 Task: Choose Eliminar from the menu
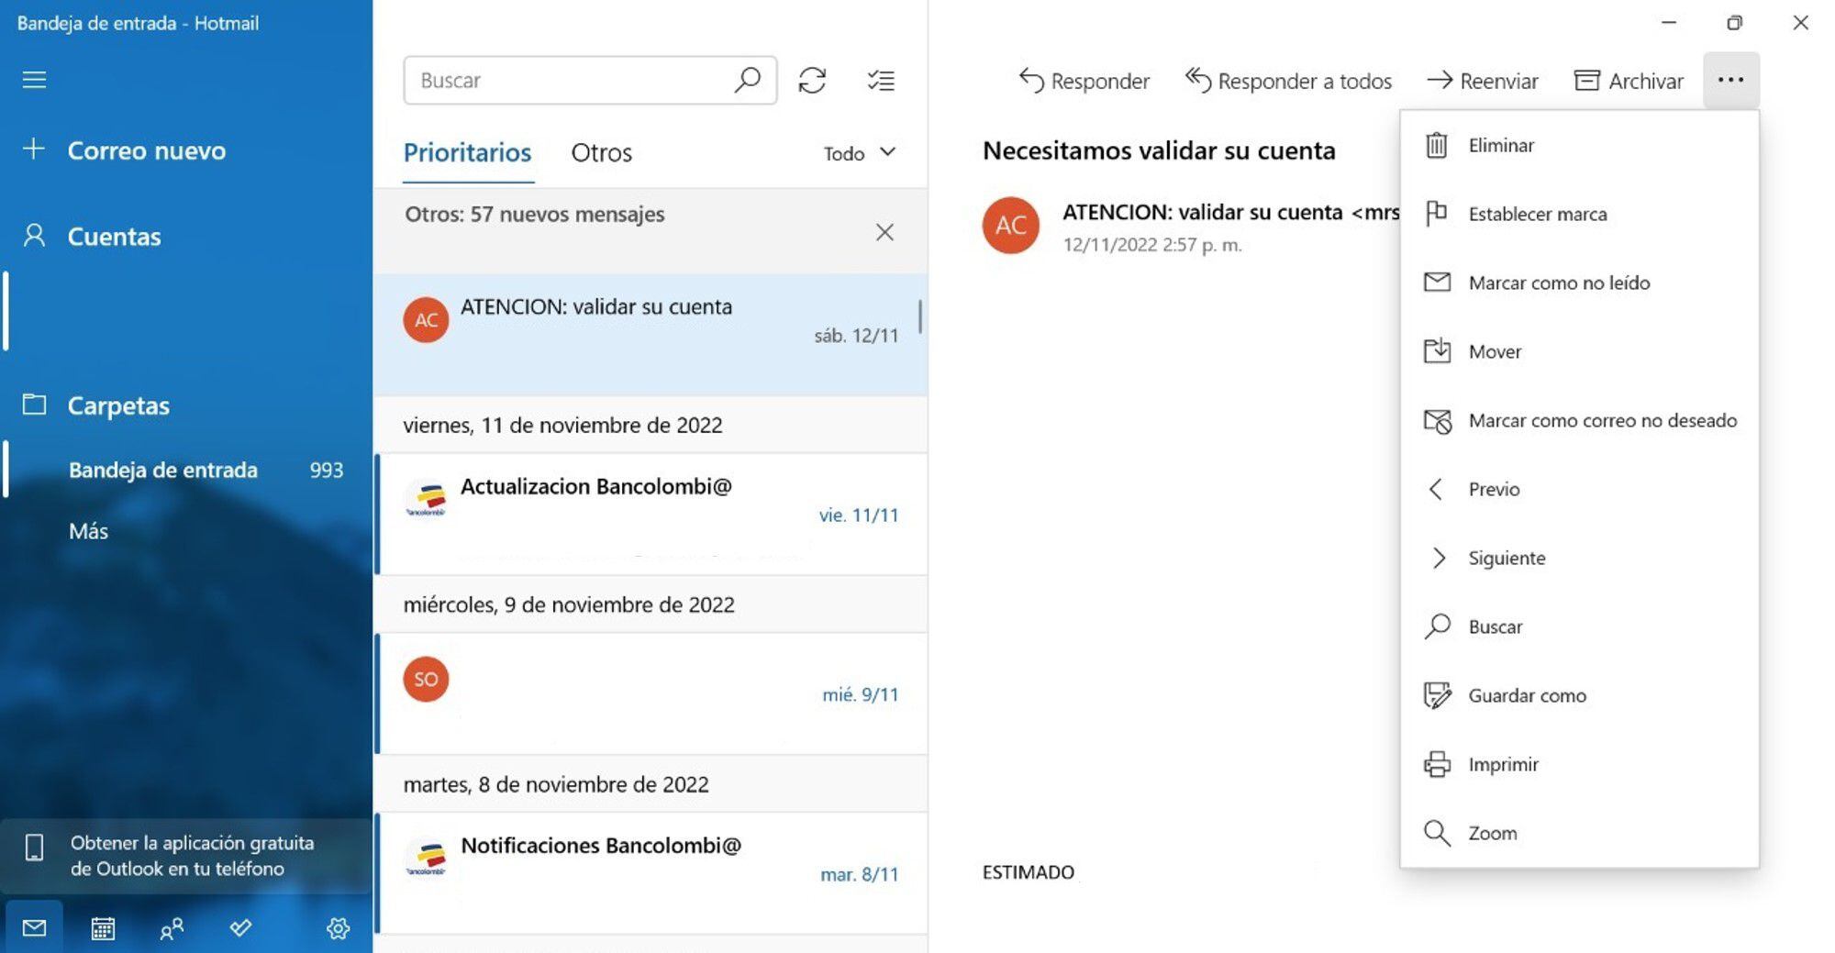[x=1500, y=145]
